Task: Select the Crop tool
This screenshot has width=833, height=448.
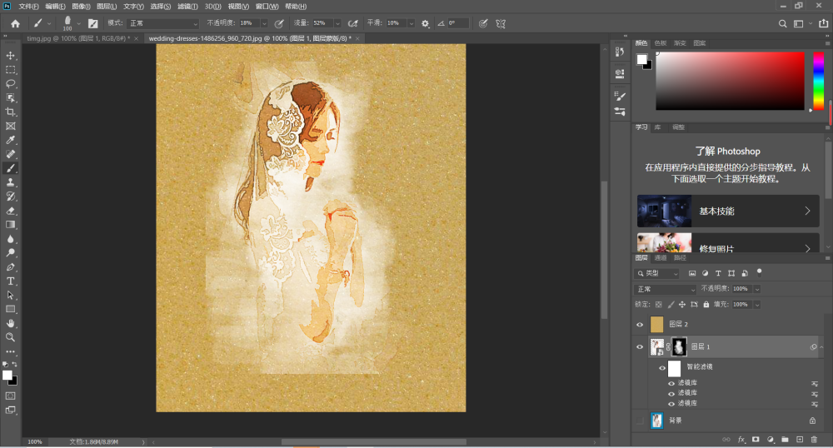Action: point(11,112)
